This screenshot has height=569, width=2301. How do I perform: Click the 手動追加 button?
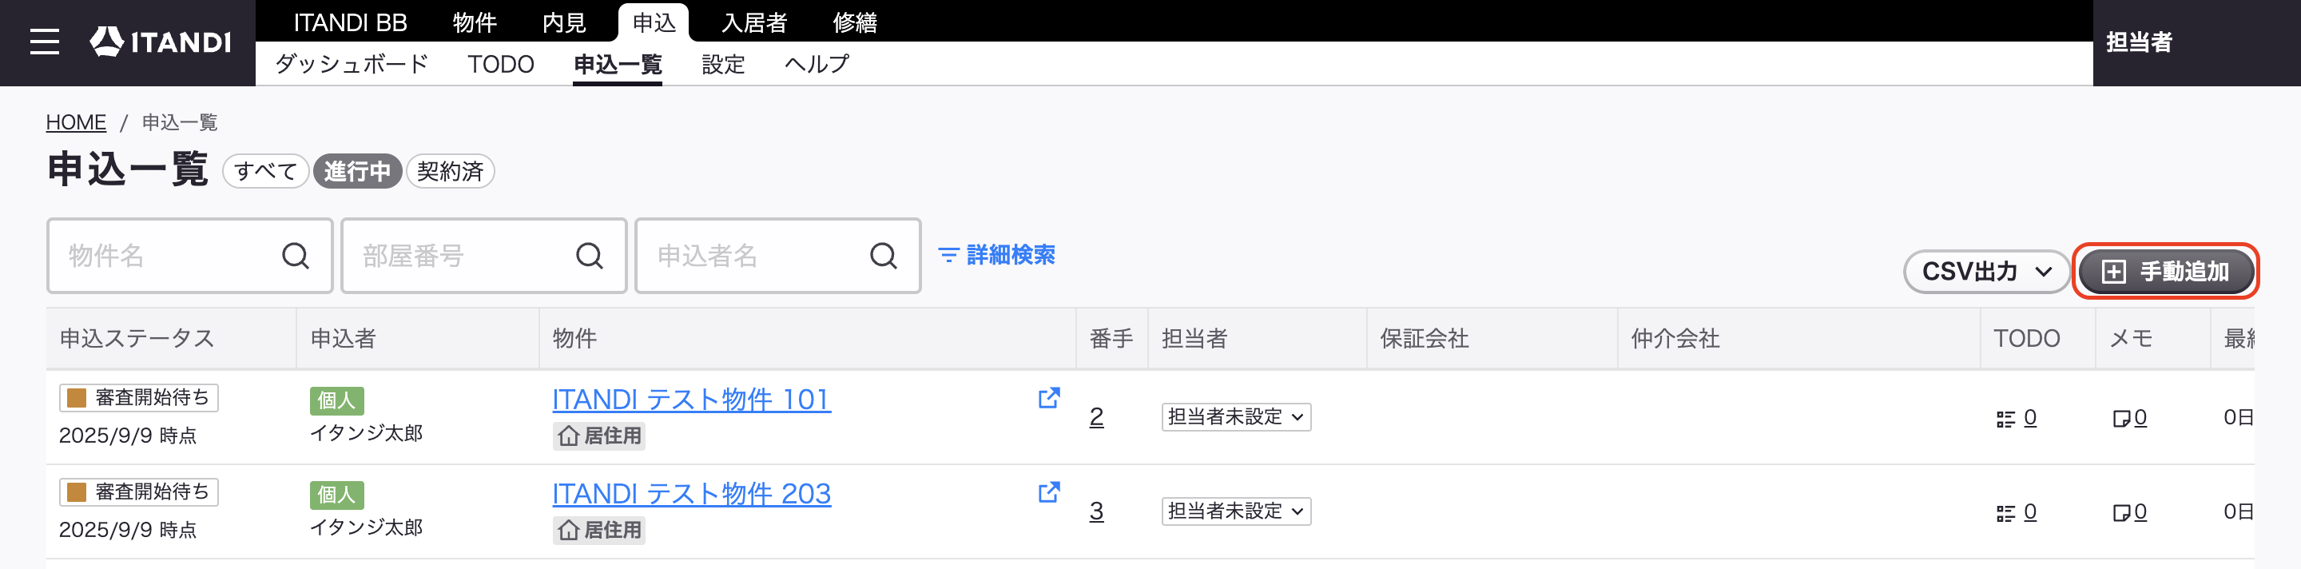(x=2165, y=272)
